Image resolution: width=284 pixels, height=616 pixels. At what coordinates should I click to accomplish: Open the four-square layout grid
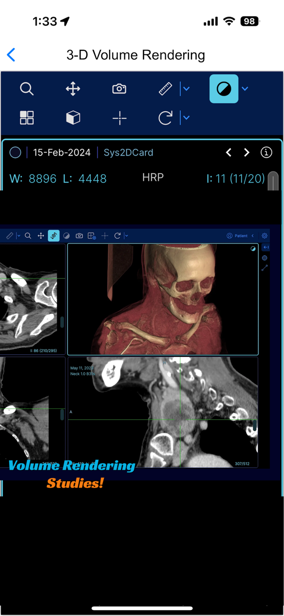coord(27,118)
